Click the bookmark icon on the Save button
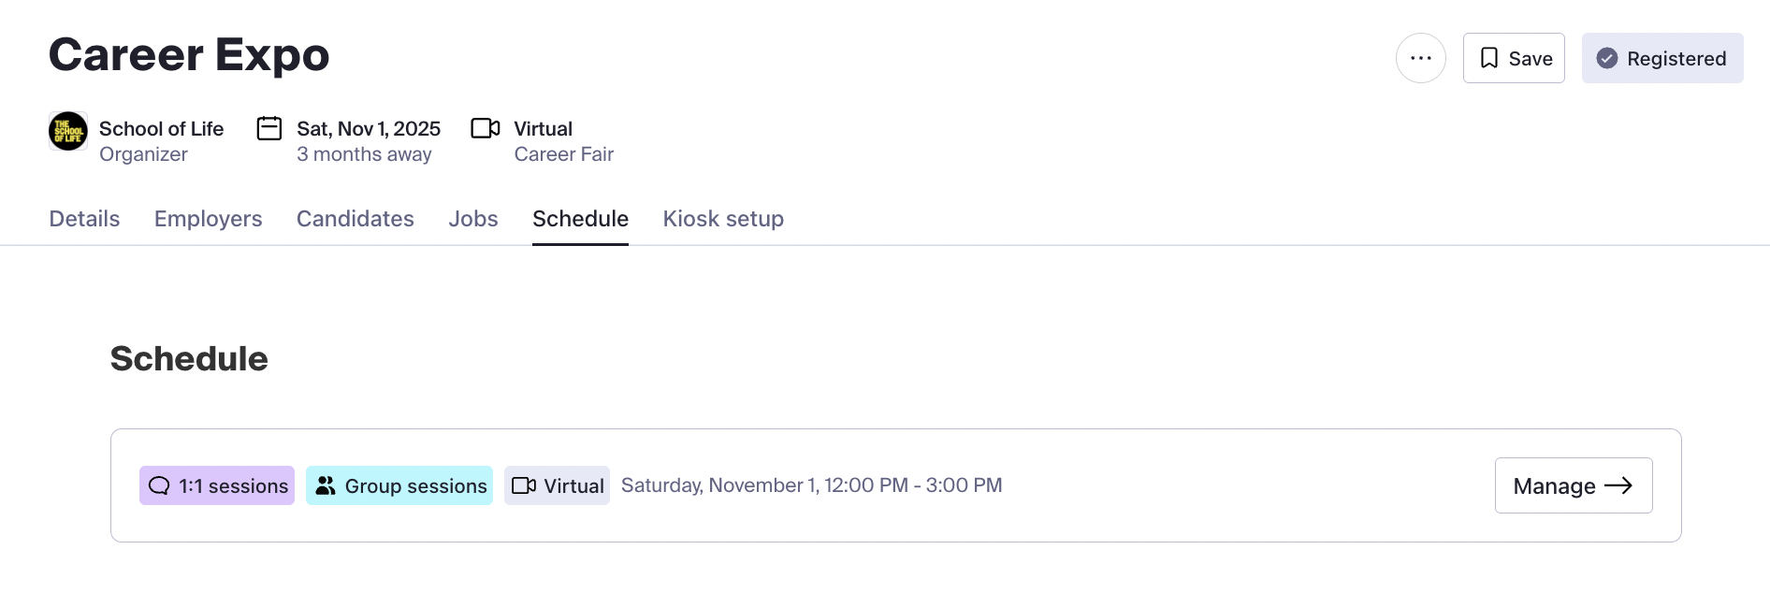The width and height of the screenshot is (1770, 593). click(x=1489, y=57)
